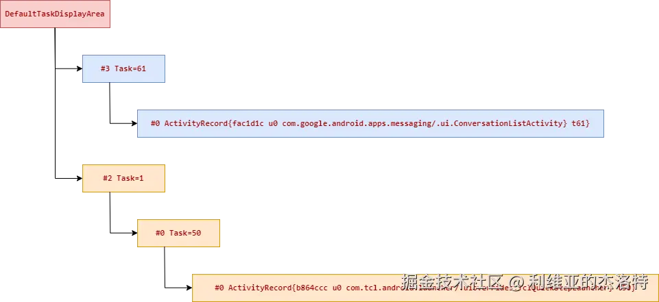
Task: Select the #2 Task=1 node
Action: (x=123, y=178)
